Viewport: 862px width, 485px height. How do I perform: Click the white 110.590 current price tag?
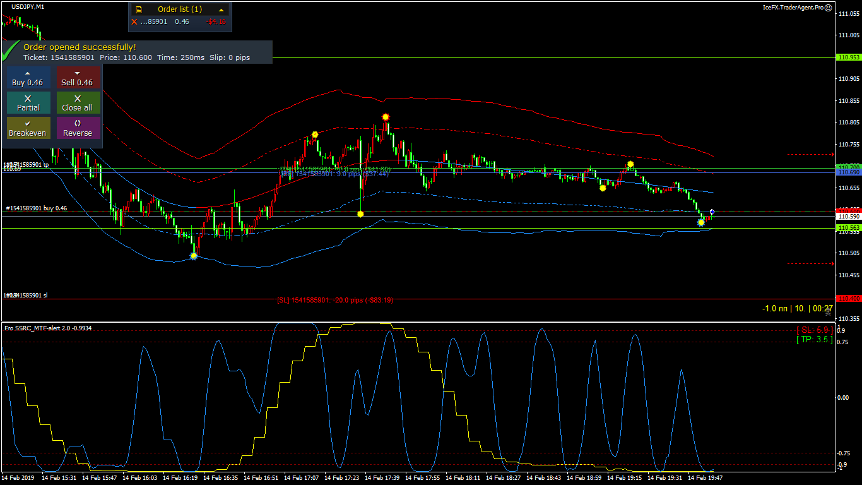(848, 216)
